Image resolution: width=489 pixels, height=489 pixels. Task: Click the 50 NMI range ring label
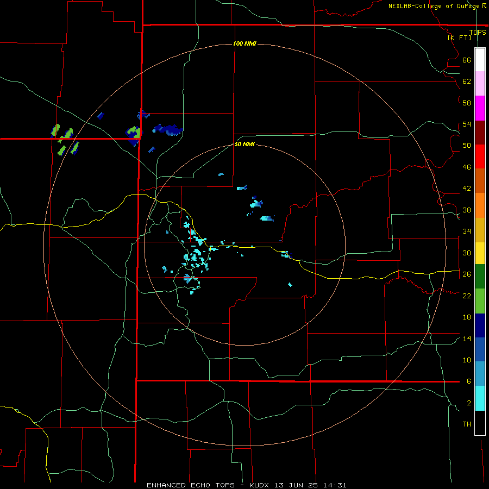point(244,144)
